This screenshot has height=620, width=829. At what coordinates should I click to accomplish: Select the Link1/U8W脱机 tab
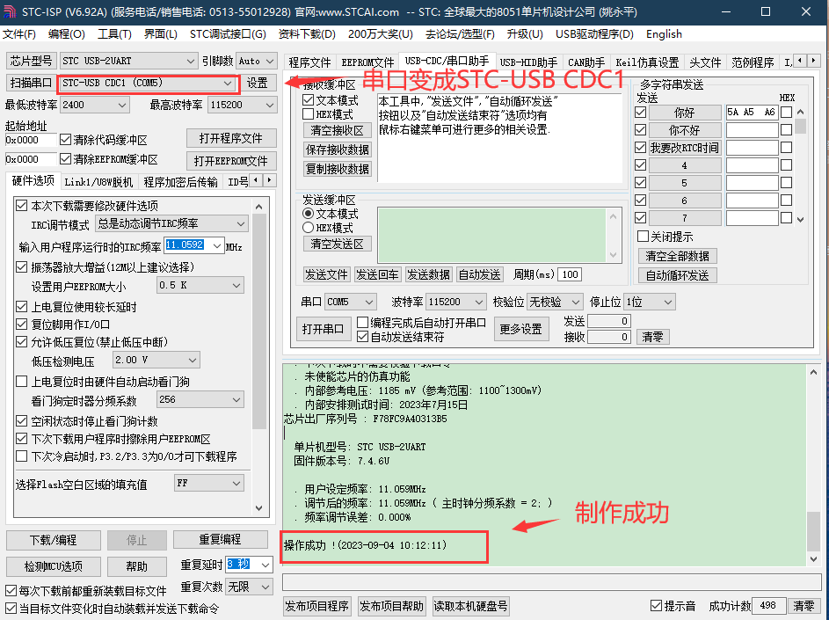(98, 182)
